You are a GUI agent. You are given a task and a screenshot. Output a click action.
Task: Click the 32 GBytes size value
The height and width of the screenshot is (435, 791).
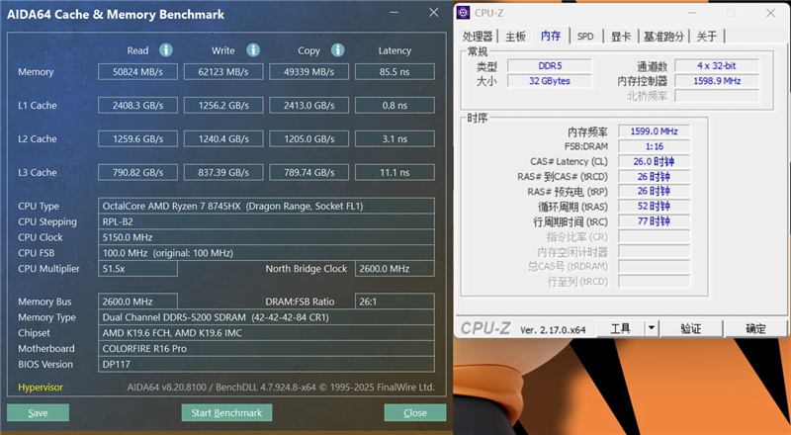point(550,81)
